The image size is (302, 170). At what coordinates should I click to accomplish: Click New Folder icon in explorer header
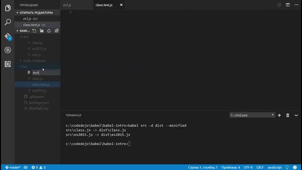click(42, 31)
